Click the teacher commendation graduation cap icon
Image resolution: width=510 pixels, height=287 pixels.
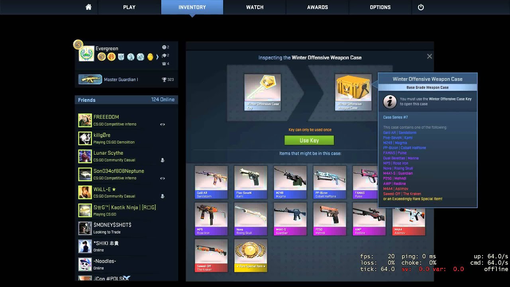pyautogui.click(x=164, y=55)
